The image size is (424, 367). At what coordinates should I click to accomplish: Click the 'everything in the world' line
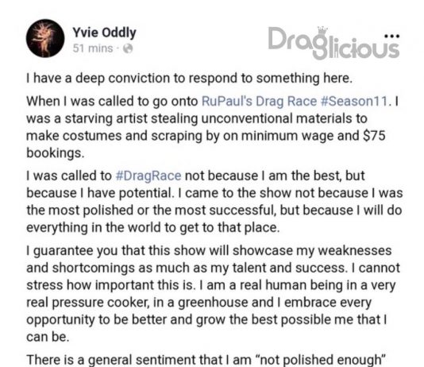click(152, 228)
